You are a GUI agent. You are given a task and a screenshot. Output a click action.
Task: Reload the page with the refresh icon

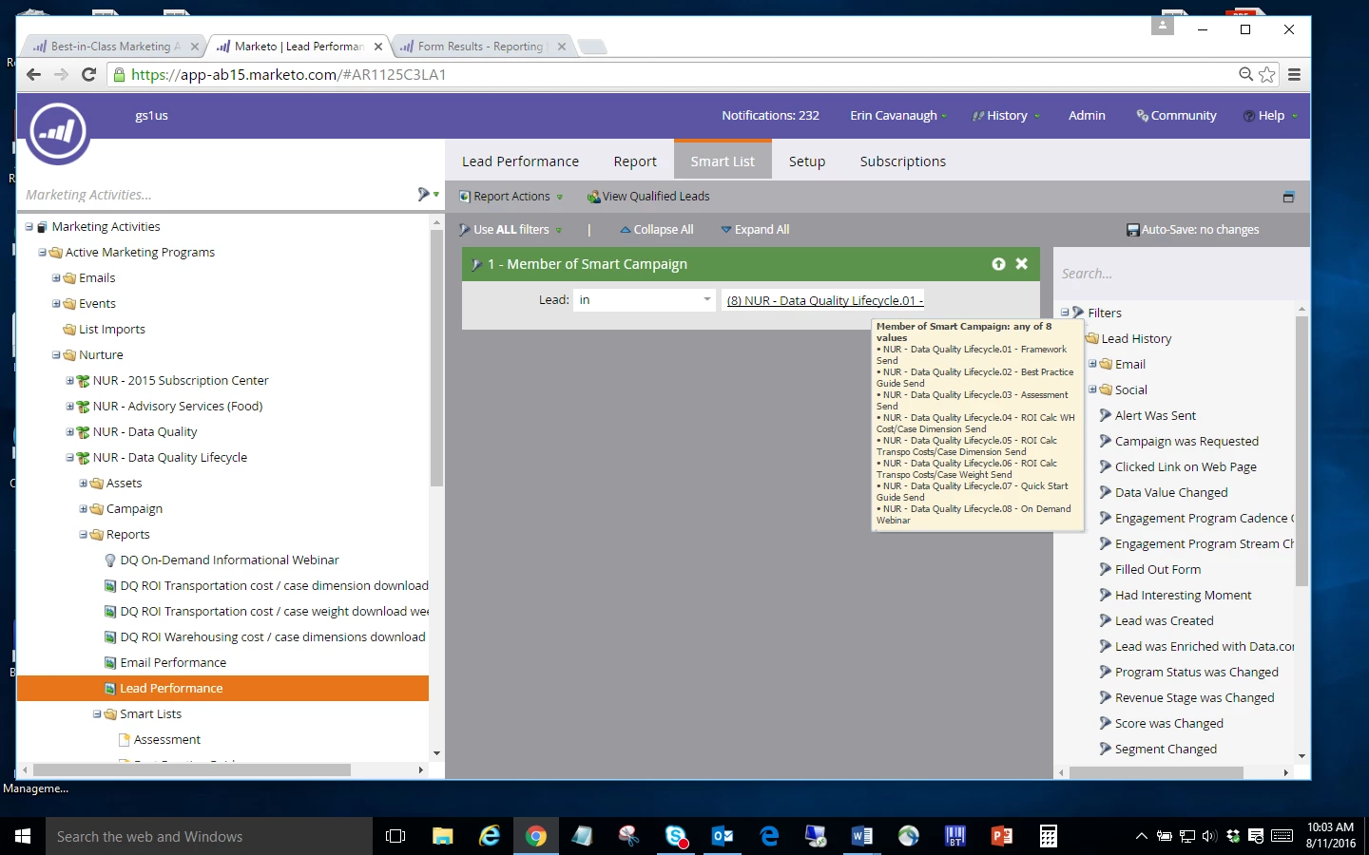(88, 74)
